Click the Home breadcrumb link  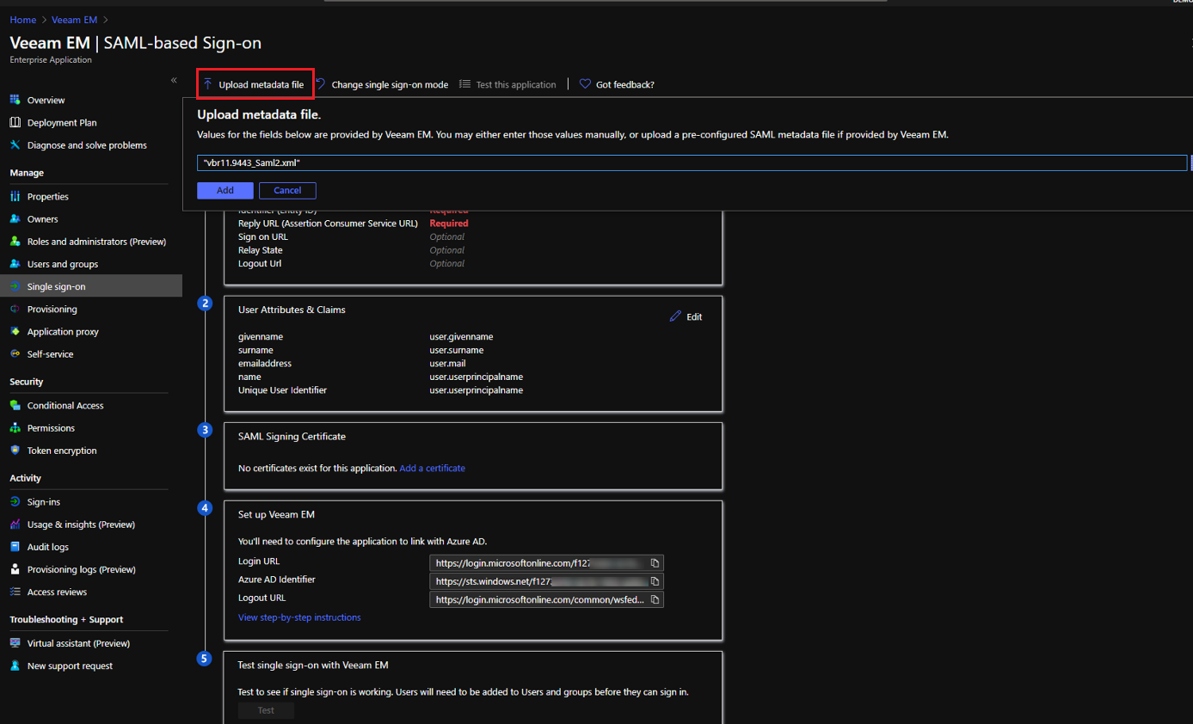coord(23,20)
